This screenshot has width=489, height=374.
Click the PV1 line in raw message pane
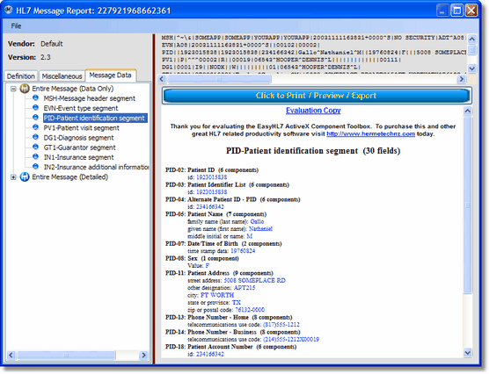click(x=281, y=60)
